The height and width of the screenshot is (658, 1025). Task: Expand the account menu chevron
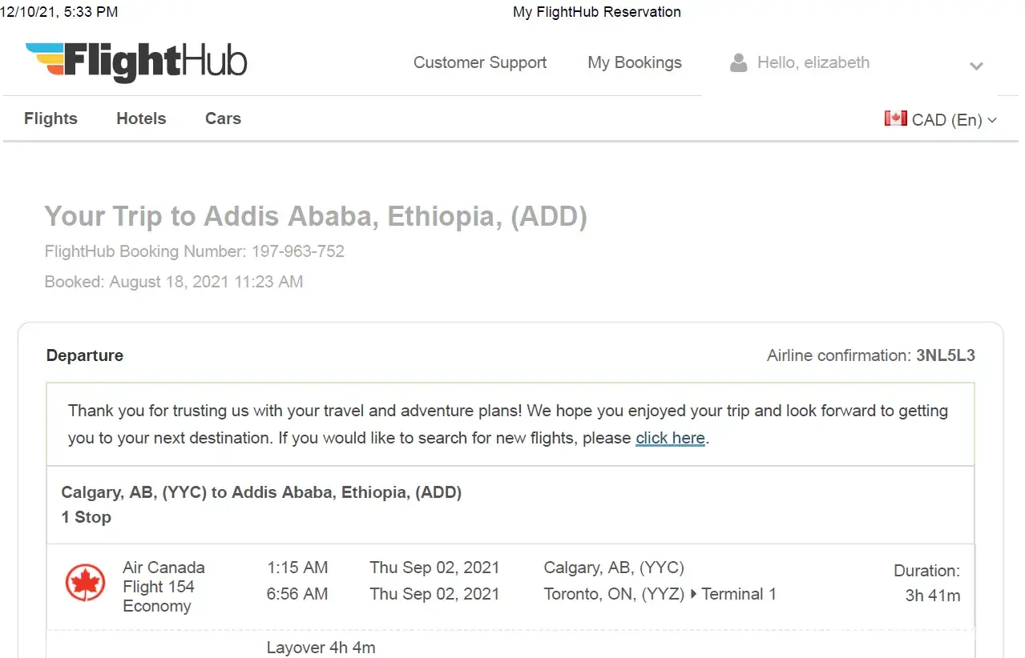(975, 66)
